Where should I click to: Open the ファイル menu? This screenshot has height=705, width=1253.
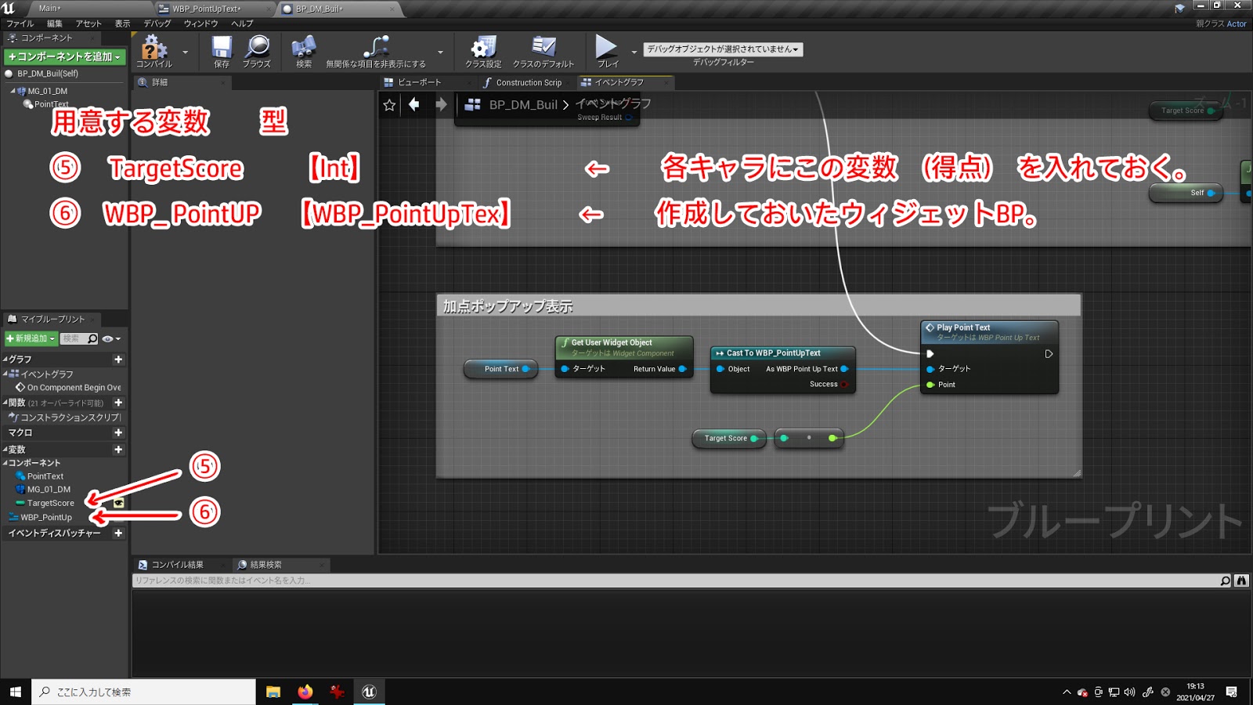(x=20, y=23)
